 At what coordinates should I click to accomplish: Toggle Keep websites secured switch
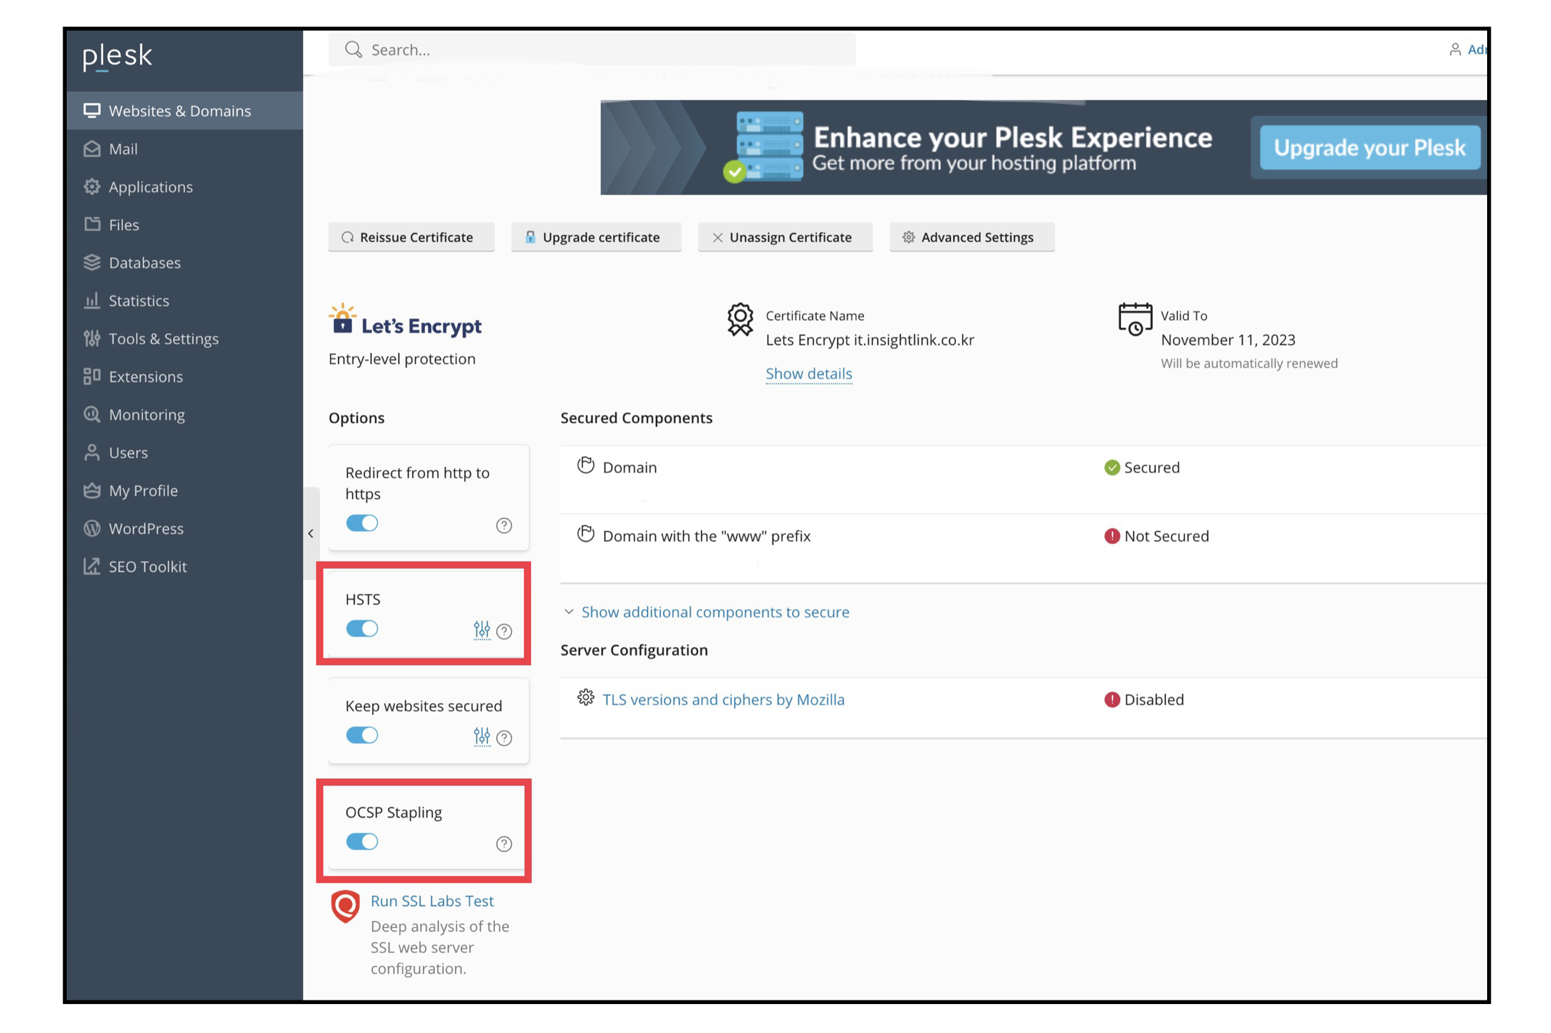point(362,736)
